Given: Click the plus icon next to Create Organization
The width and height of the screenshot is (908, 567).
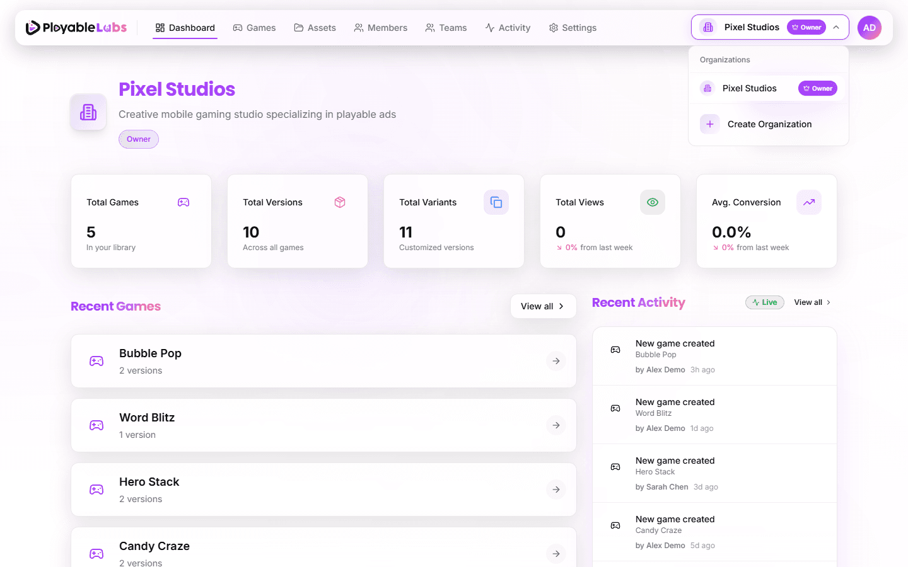Looking at the screenshot, I should point(709,124).
